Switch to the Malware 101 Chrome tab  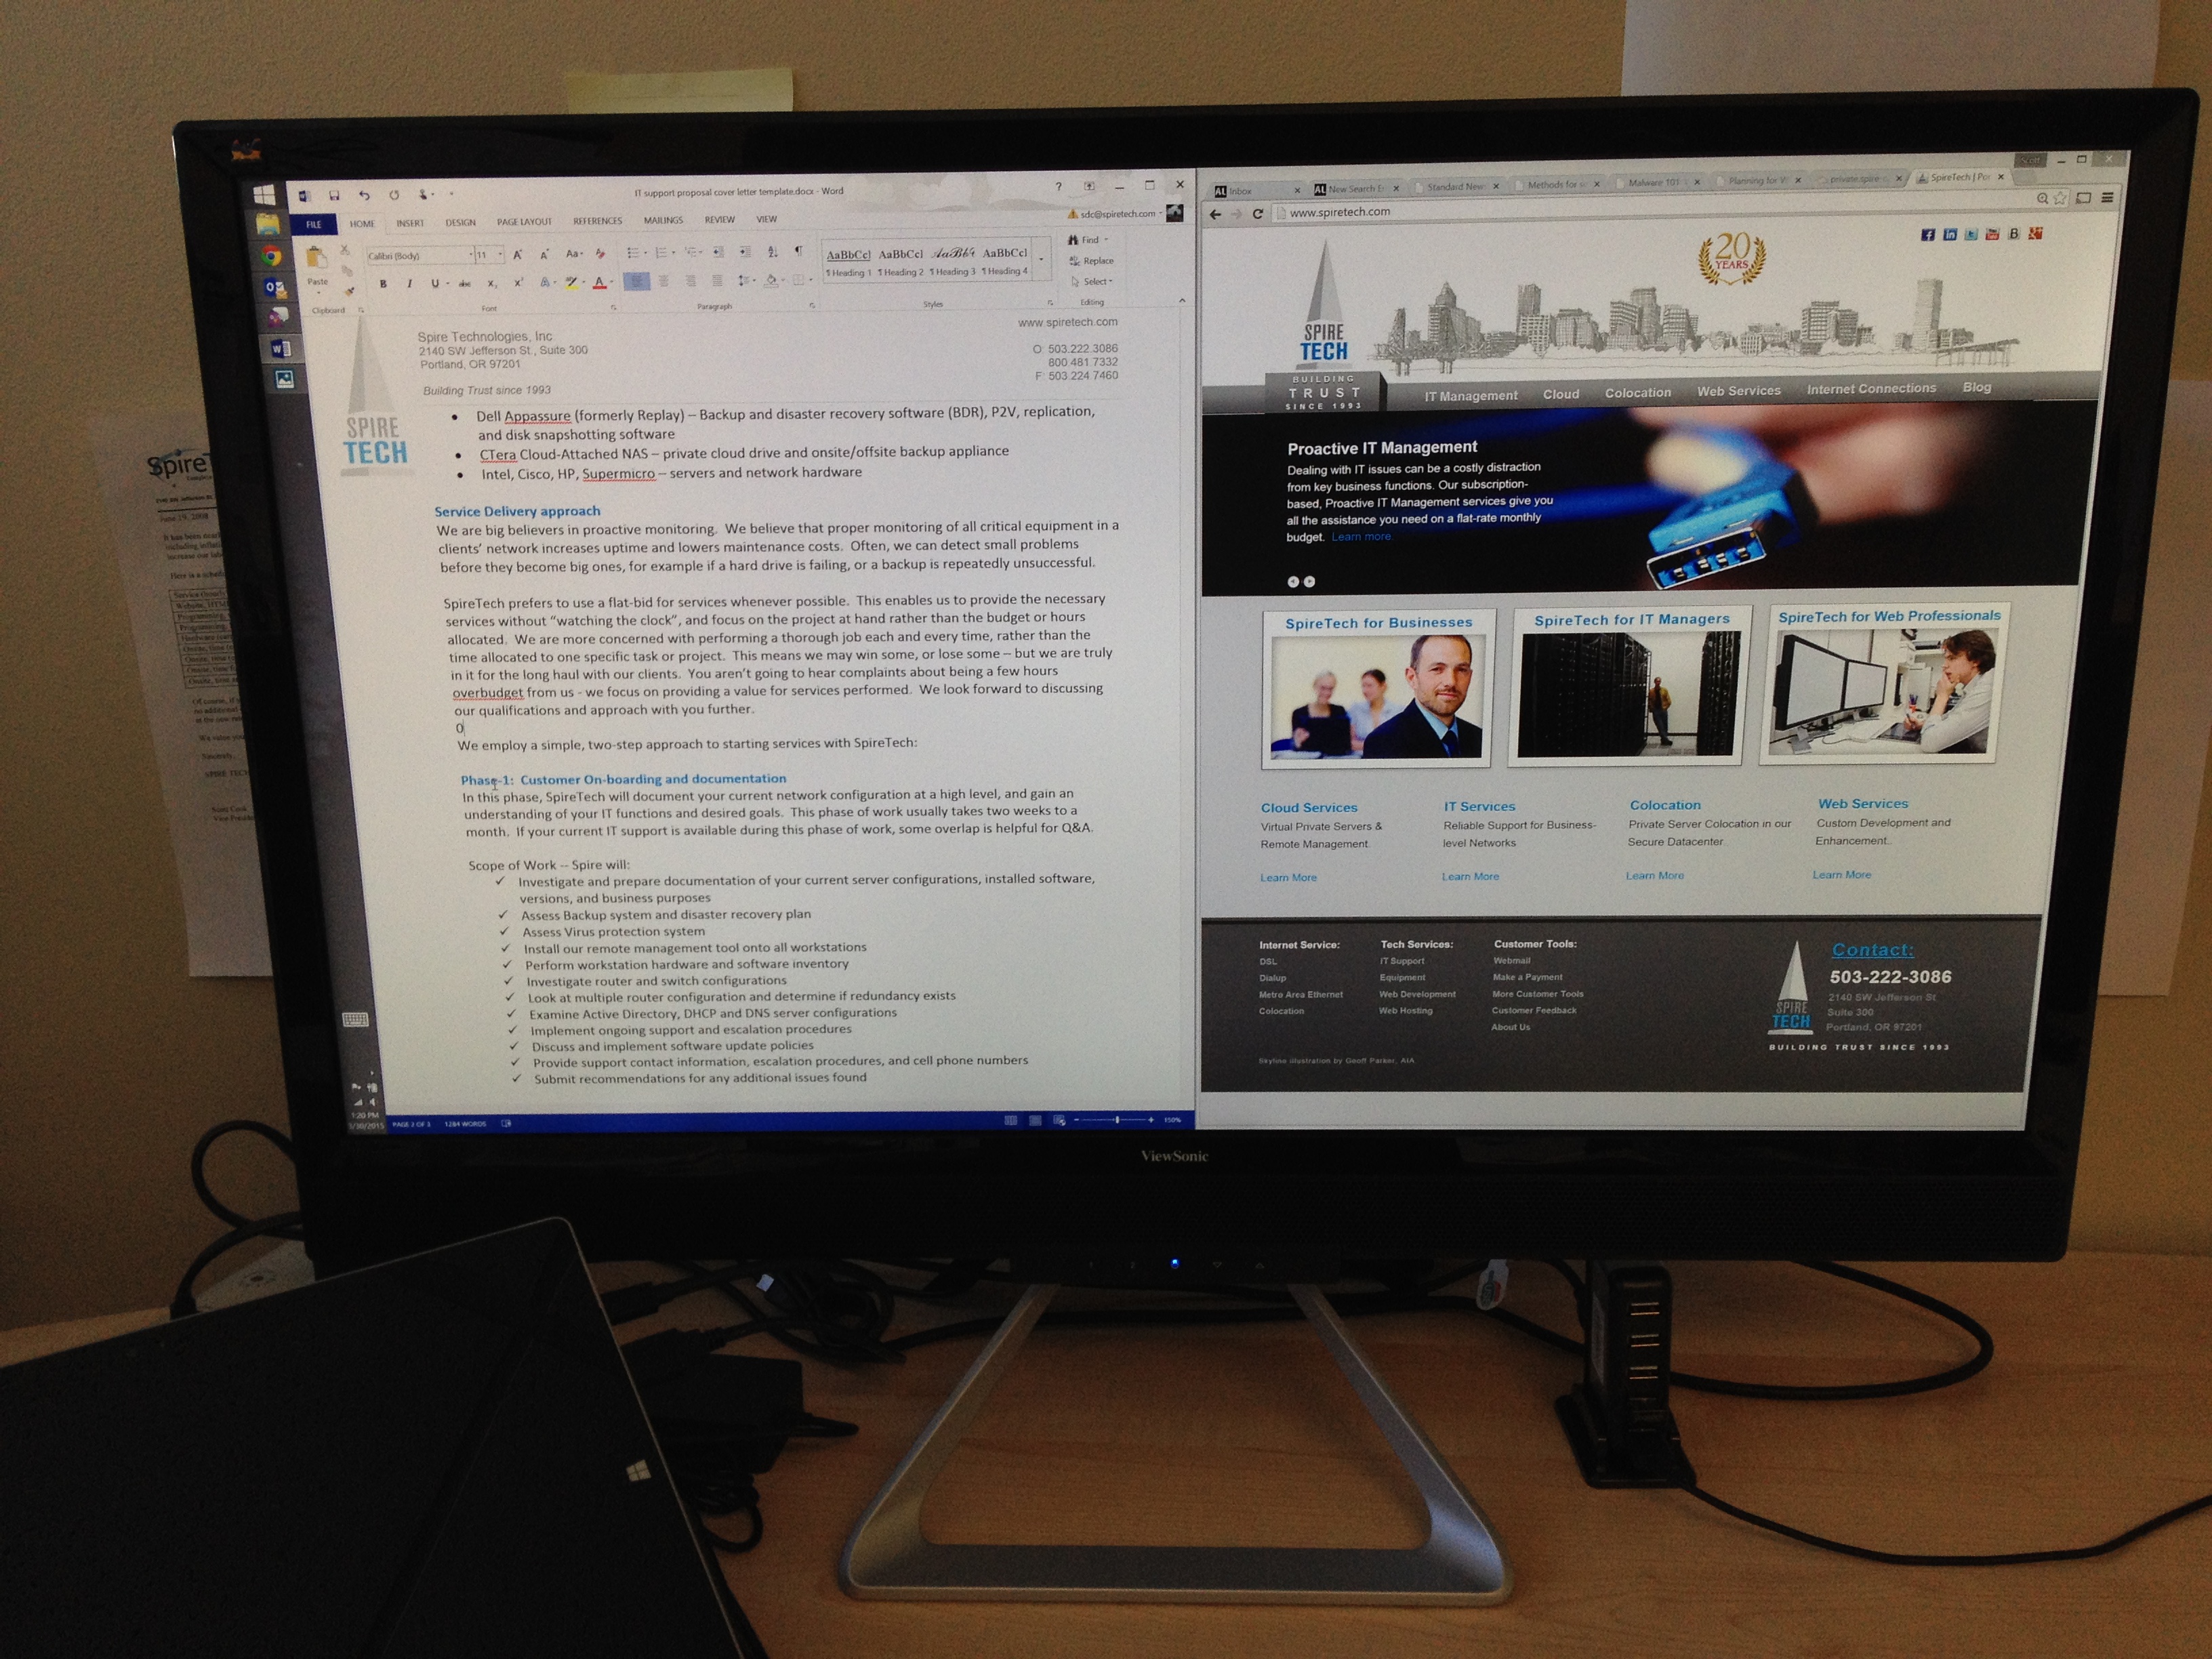pyautogui.click(x=1655, y=183)
